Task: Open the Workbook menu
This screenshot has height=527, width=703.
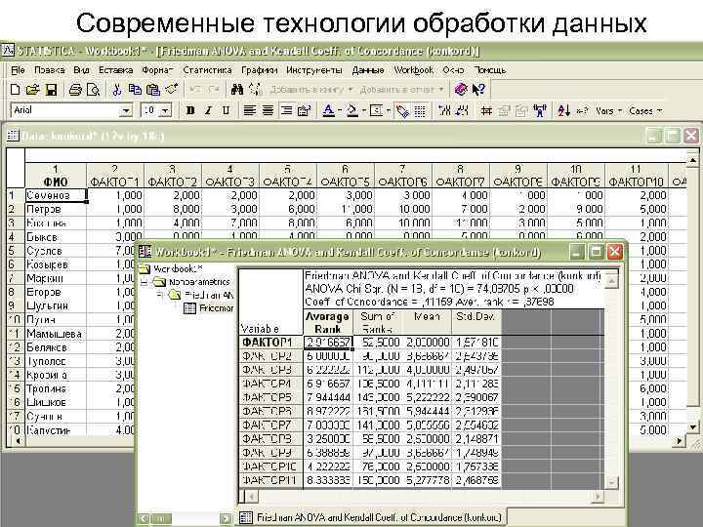Action: (413, 70)
